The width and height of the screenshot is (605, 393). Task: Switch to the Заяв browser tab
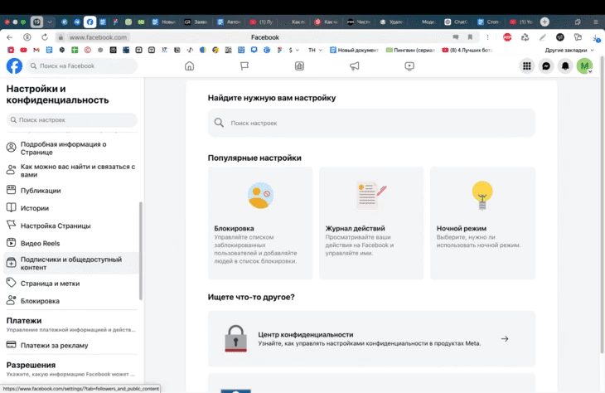point(196,22)
